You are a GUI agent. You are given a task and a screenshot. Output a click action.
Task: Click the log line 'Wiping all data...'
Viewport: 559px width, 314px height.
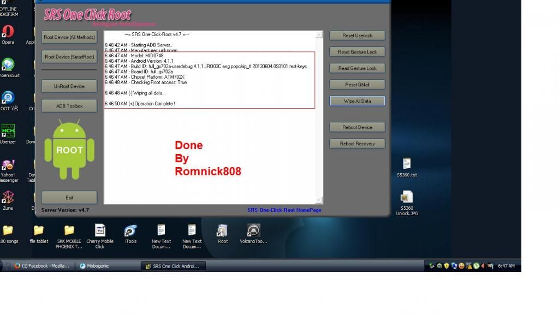[135, 93]
